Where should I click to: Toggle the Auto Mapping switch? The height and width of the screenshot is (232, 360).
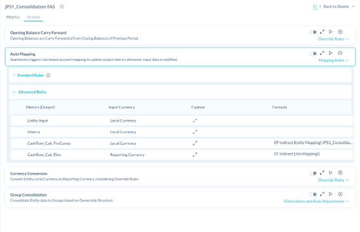pyautogui.click(x=313, y=53)
